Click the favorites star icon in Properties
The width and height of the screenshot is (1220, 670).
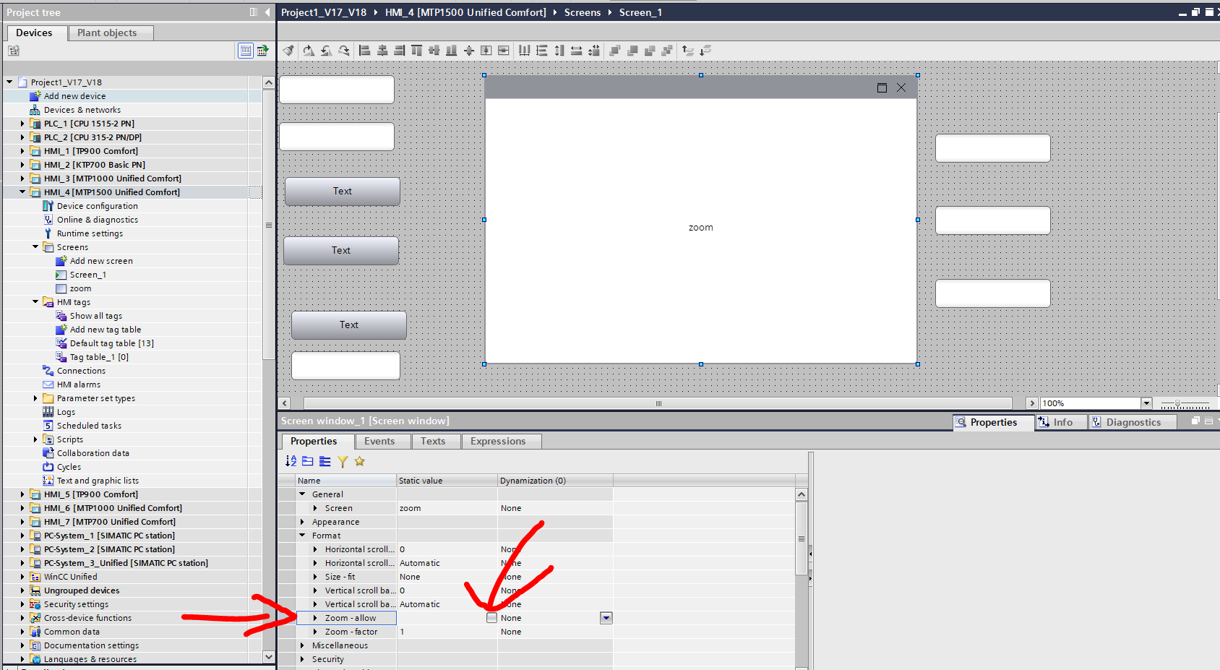pos(359,461)
